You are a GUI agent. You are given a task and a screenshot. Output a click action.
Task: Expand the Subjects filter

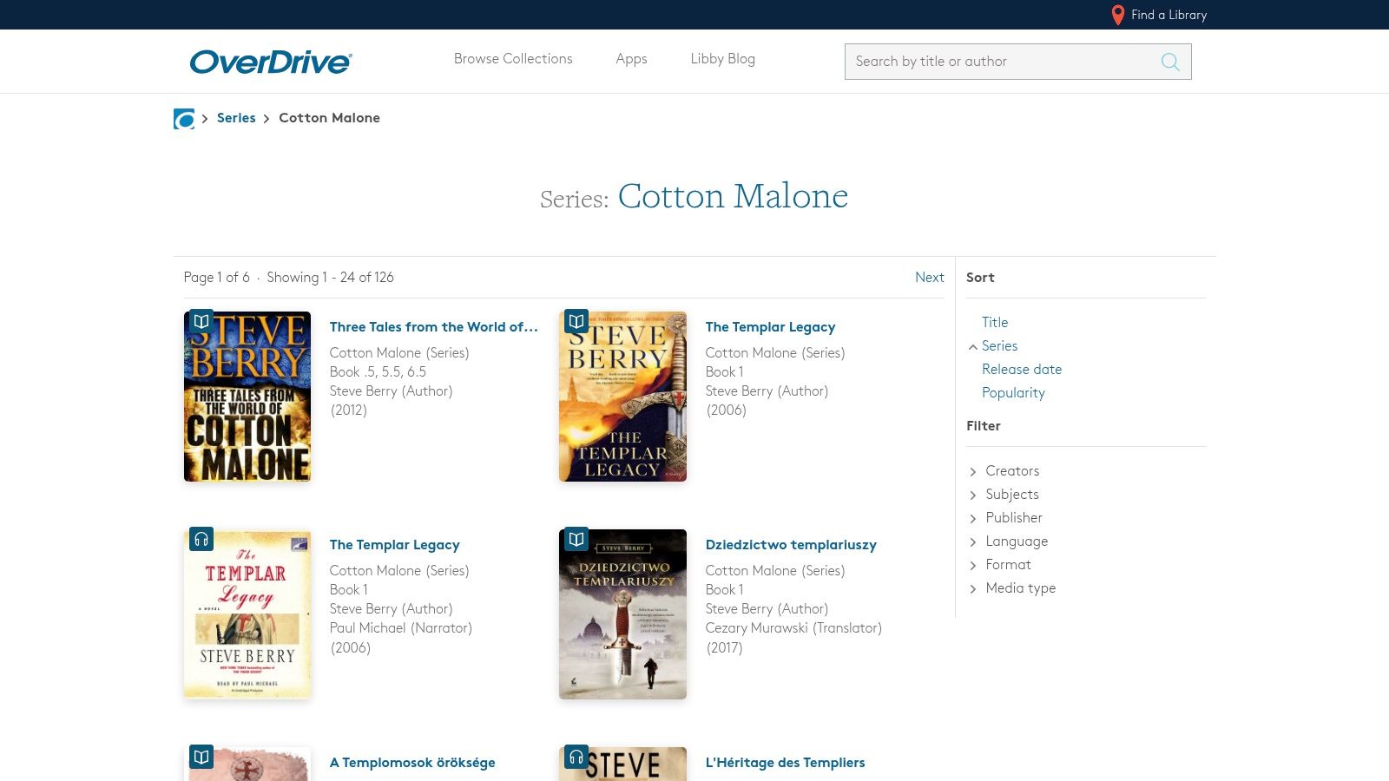(1011, 494)
